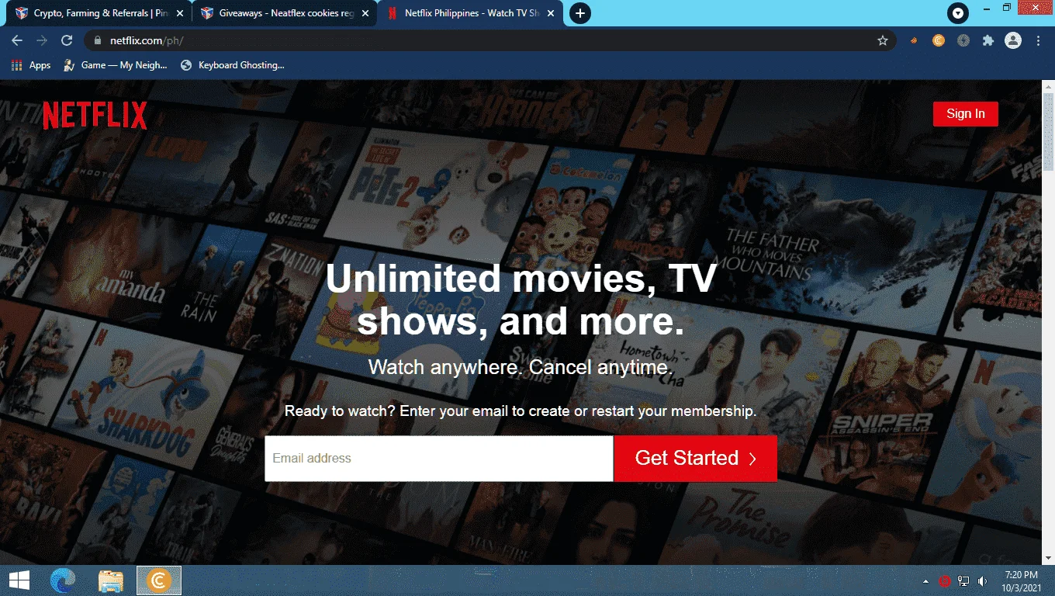The height and width of the screenshot is (596, 1055).
Task: Click the active CryptoTab browser taskbar icon
Action: pyautogui.click(x=159, y=580)
